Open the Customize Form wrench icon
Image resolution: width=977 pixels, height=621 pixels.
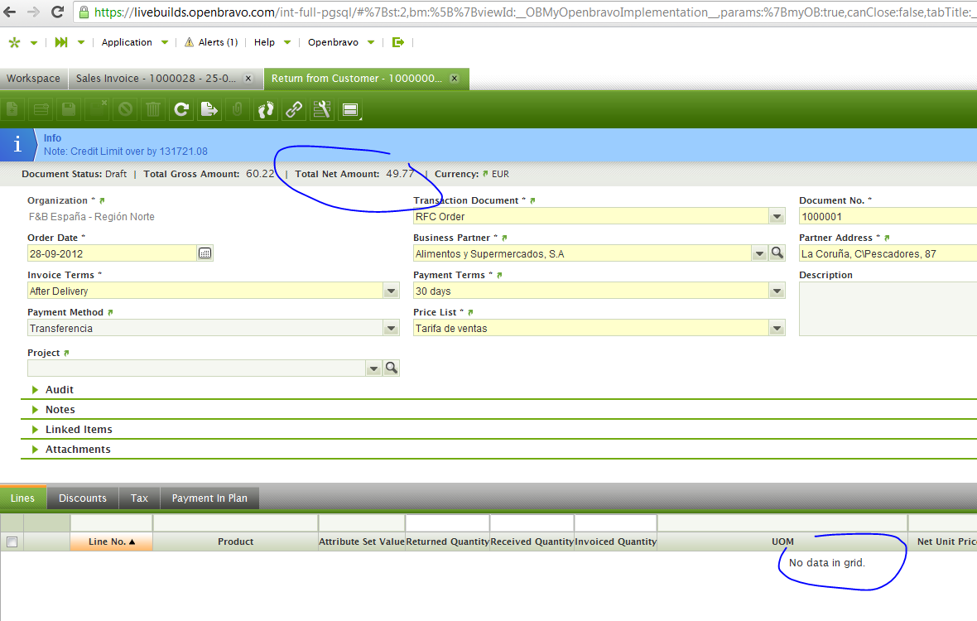[x=322, y=109]
